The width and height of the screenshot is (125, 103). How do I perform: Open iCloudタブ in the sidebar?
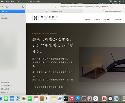coord(4,92)
